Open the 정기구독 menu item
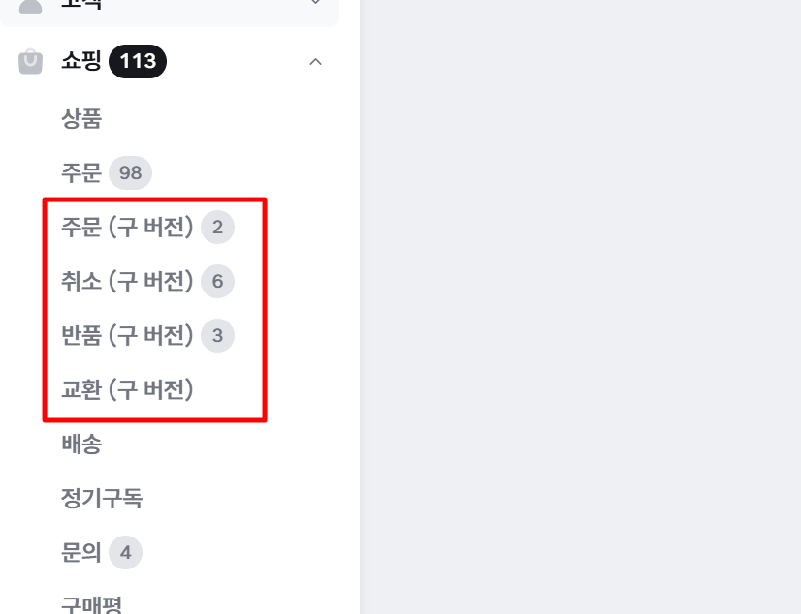Viewport: 801px width, 614px height. [102, 498]
